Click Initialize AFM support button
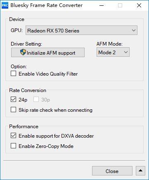This screenshot has height=180, width=149. point(48,53)
